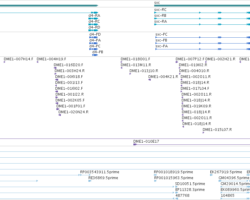Click the d4-RD transcript glyph
Viewport: 250px width, 200px height.
[x=93, y=30]
